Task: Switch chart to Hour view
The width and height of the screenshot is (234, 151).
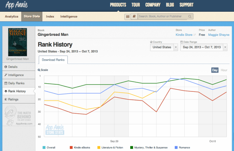Action: pos(224,70)
